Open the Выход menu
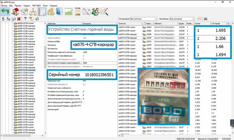Image resolution: width=234 pixels, height=140 pixels. (4, 6)
